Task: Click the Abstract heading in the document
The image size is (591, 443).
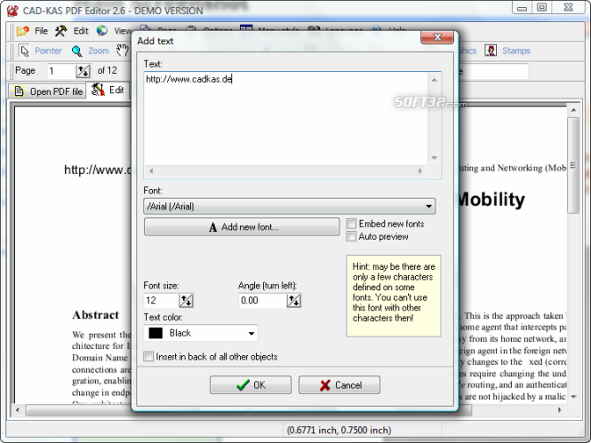Action: (95, 314)
